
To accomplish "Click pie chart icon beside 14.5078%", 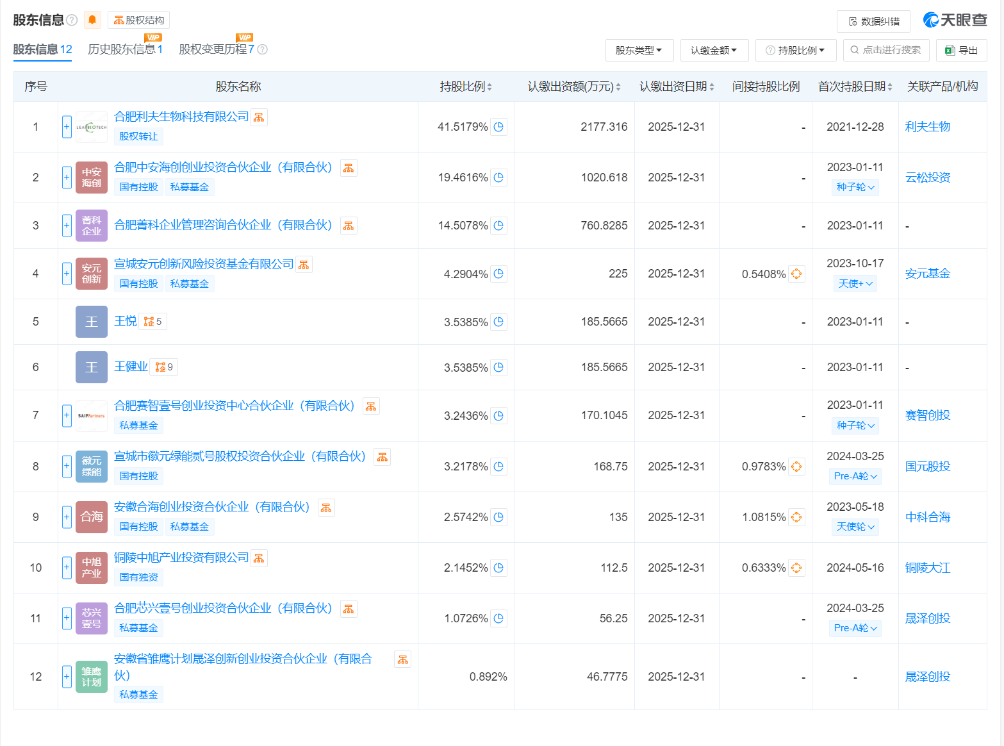I will tap(498, 226).
